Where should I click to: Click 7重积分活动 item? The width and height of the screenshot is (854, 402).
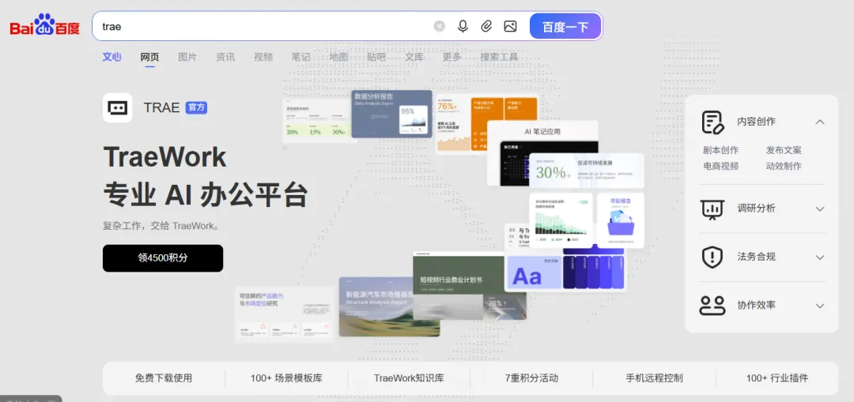point(531,378)
